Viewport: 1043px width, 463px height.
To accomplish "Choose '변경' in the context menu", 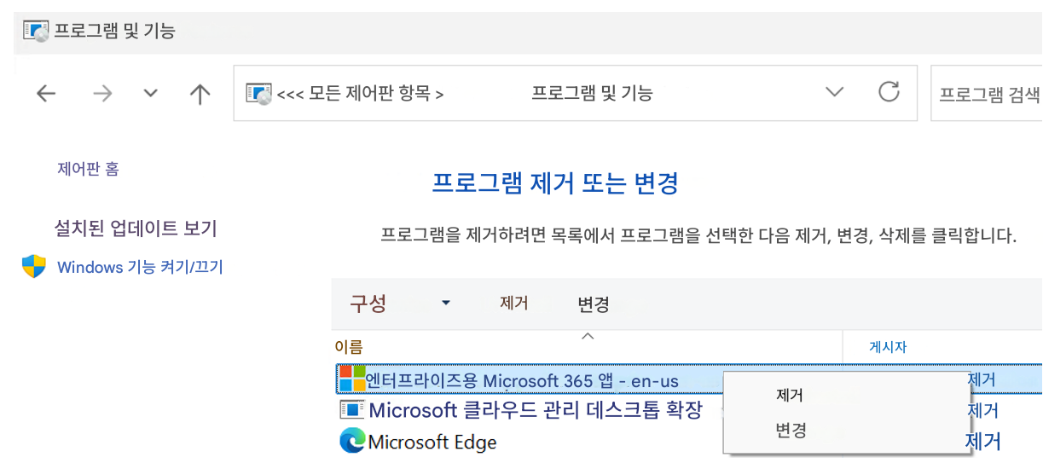I will pos(791,431).
